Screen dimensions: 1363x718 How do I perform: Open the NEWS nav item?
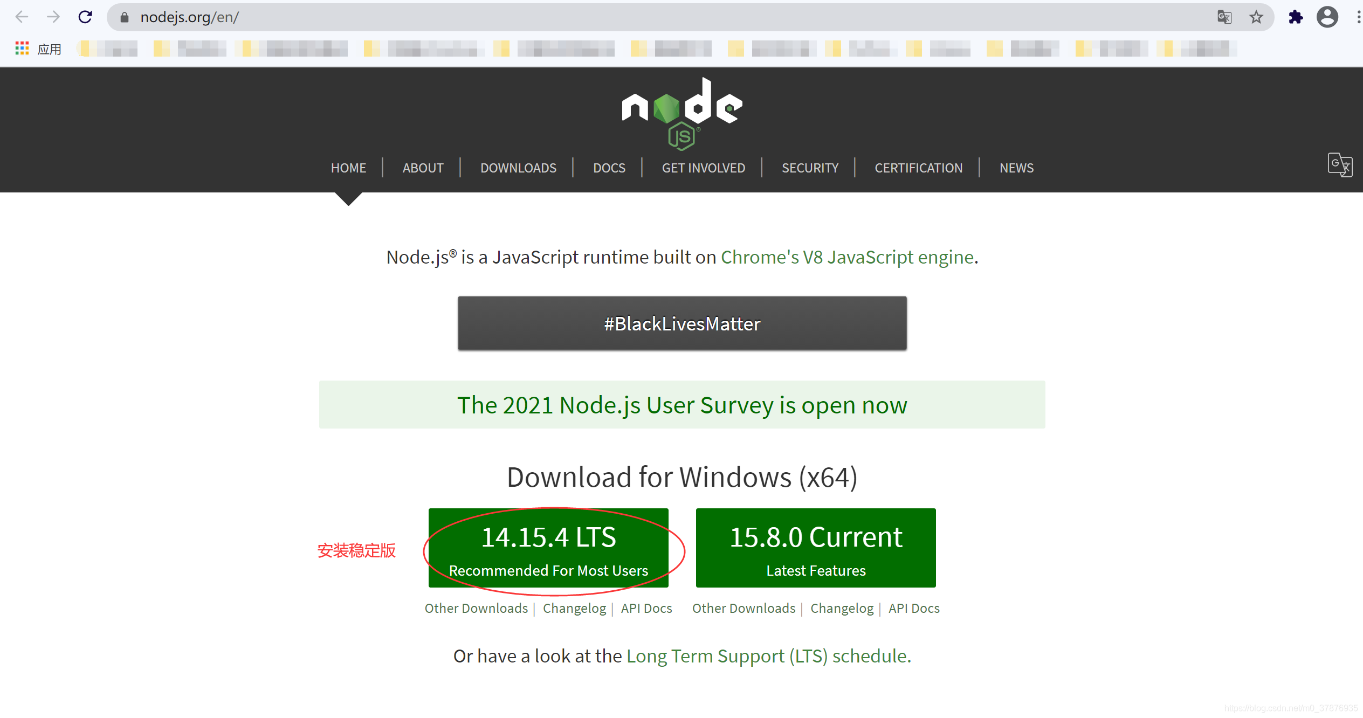coord(1016,168)
